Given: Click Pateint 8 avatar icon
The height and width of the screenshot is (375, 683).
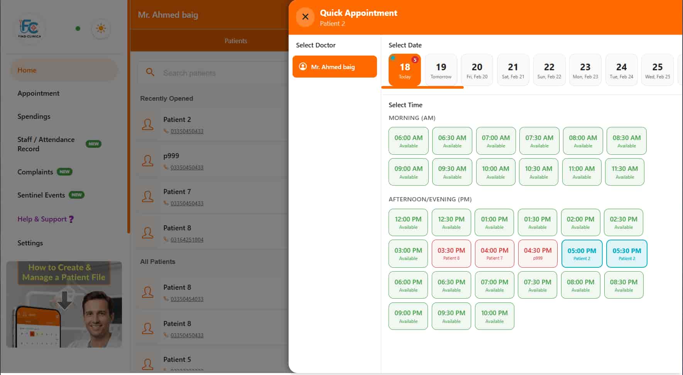Looking at the screenshot, I should point(147,328).
